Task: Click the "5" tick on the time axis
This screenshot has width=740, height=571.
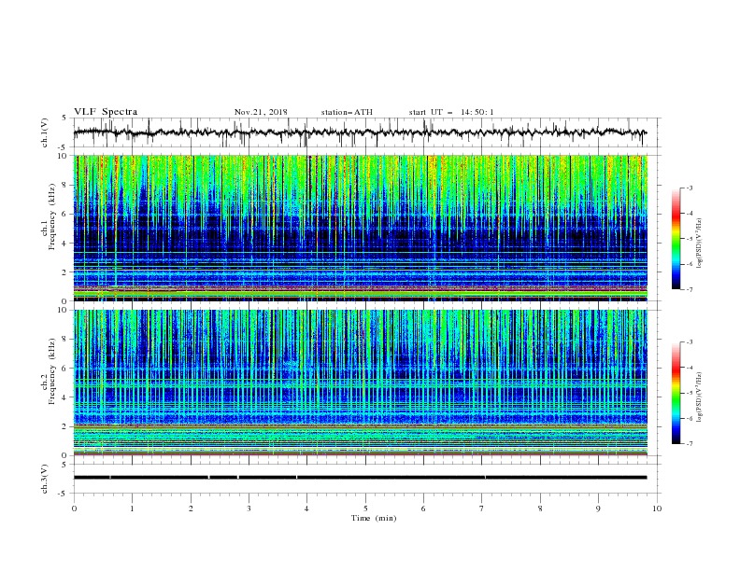Action: click(x=365, y=508)
